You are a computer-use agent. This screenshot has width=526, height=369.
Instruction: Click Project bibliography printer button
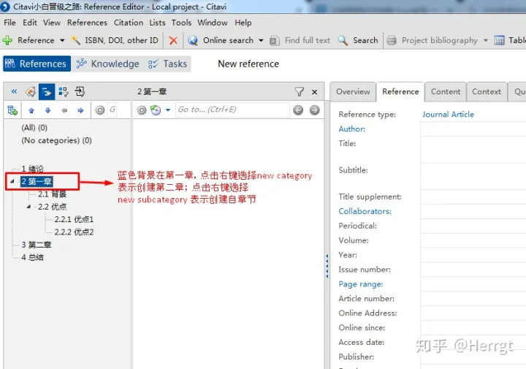click(432, 41)
